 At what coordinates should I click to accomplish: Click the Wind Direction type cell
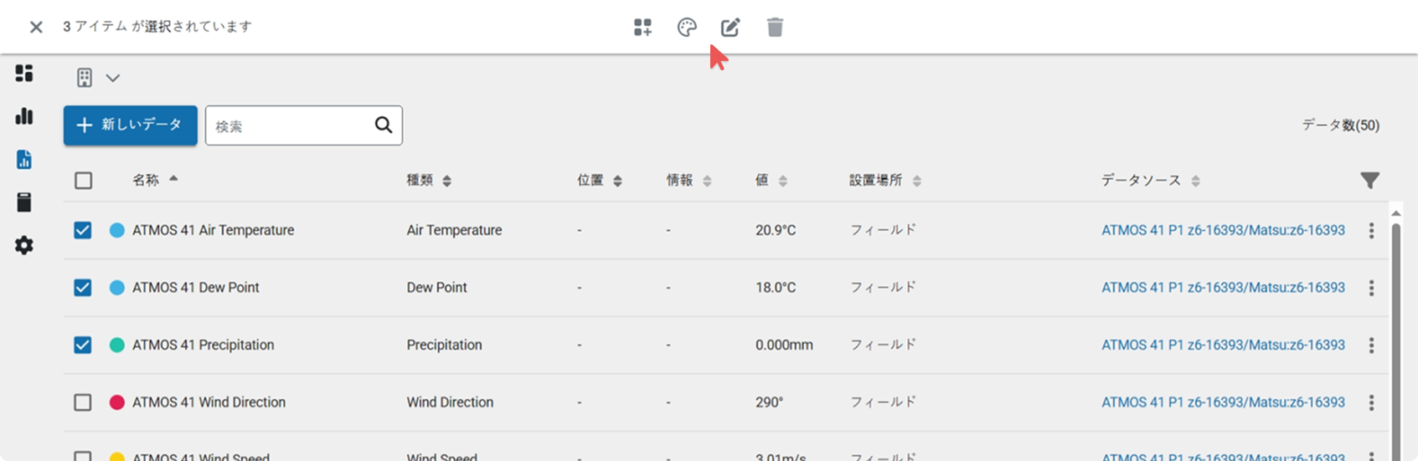pyautogui.click(x=450, y=402)
